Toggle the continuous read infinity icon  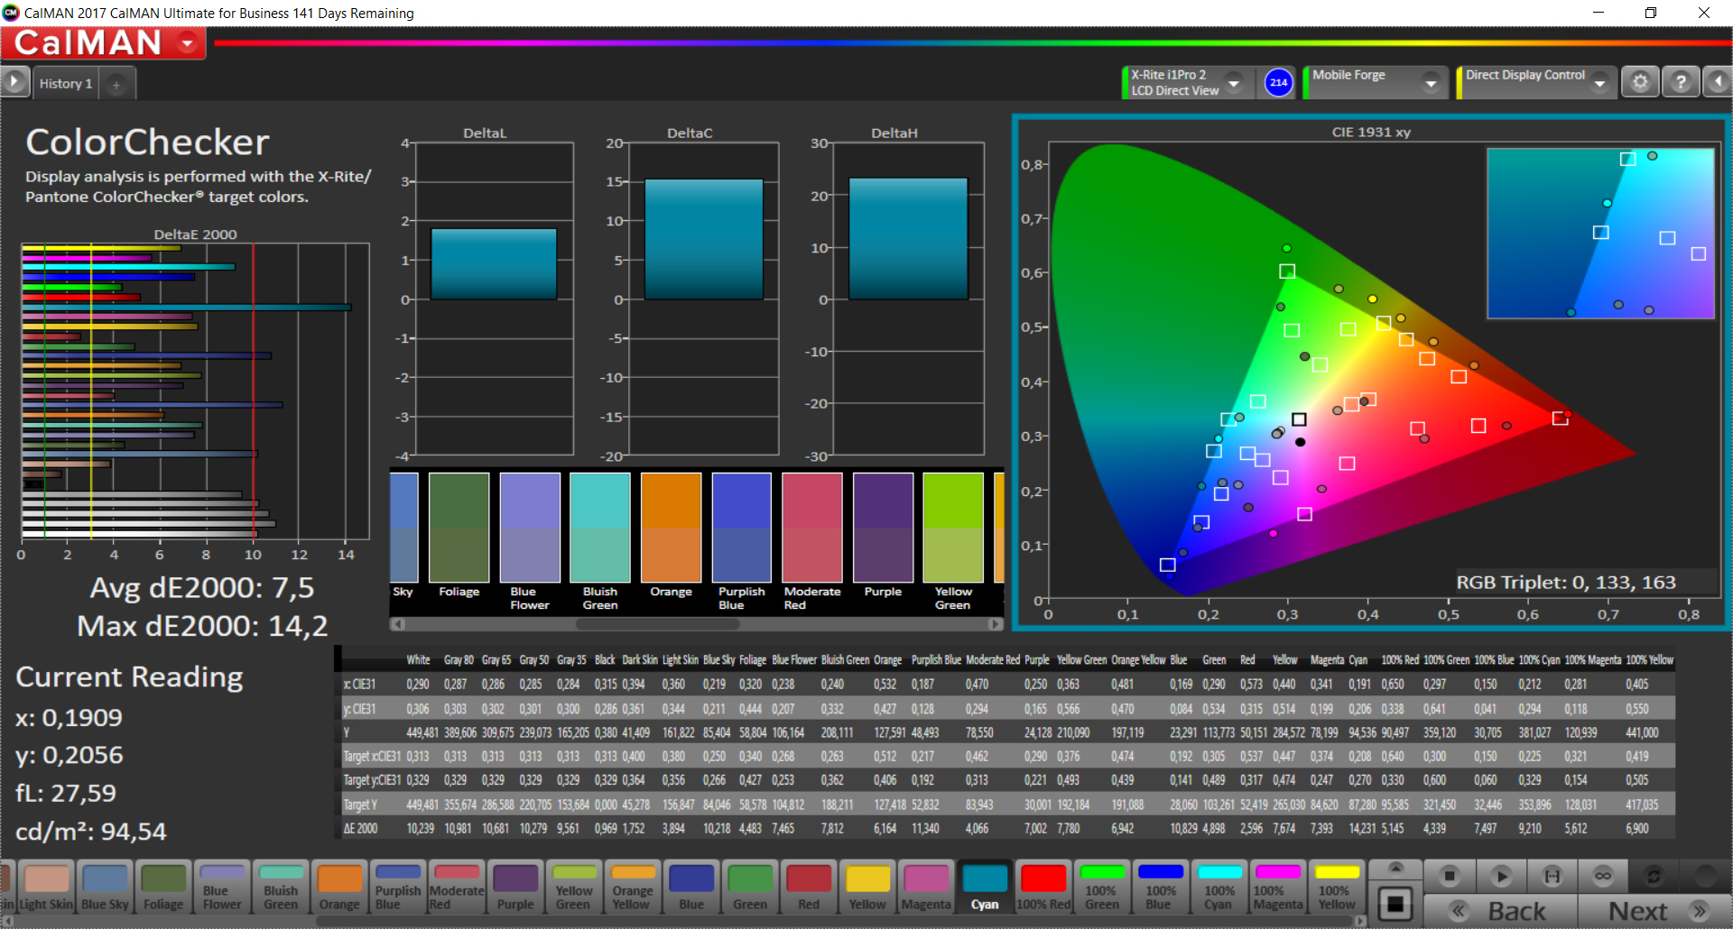point(1603,876)
